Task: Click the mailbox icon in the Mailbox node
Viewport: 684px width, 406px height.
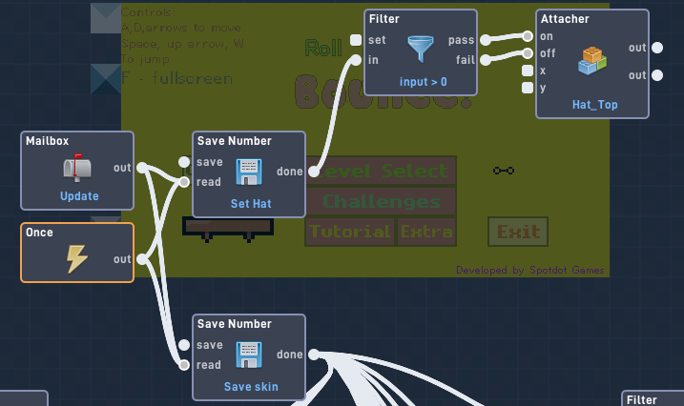Action: pos(76,168)
